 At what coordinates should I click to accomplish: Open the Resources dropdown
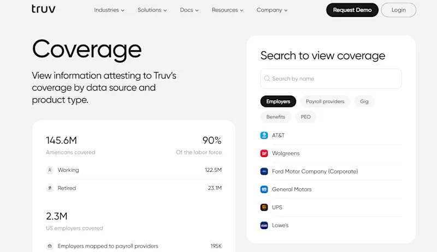227,10
